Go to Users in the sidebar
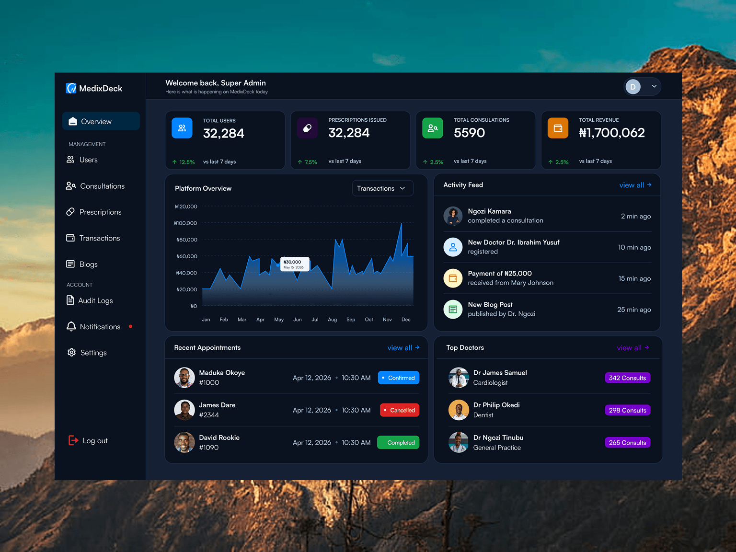Image resolution: width=736 pixels, height=552 pixels. (82, 160)
